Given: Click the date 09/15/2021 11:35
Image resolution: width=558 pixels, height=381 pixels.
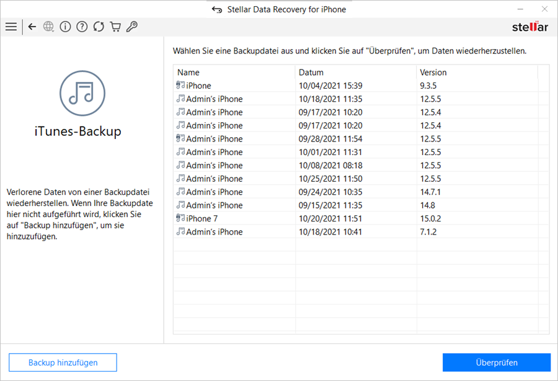Looking at the screenshot, I should tap(330, 205).
